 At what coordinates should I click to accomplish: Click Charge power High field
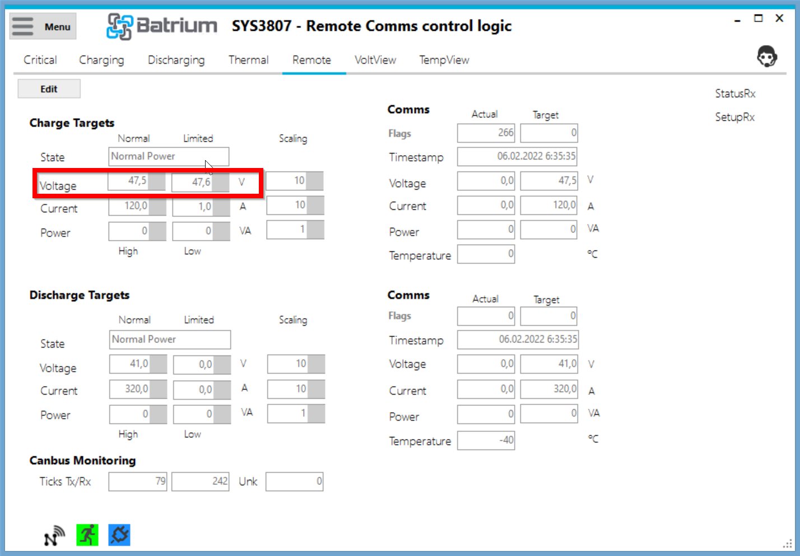pos(137,231)
